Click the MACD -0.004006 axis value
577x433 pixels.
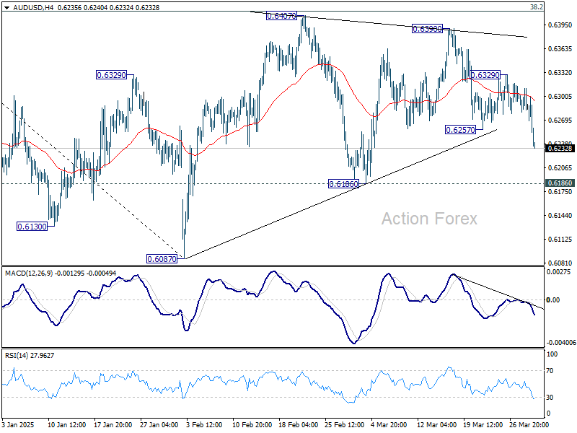click(x=561, y=342)
